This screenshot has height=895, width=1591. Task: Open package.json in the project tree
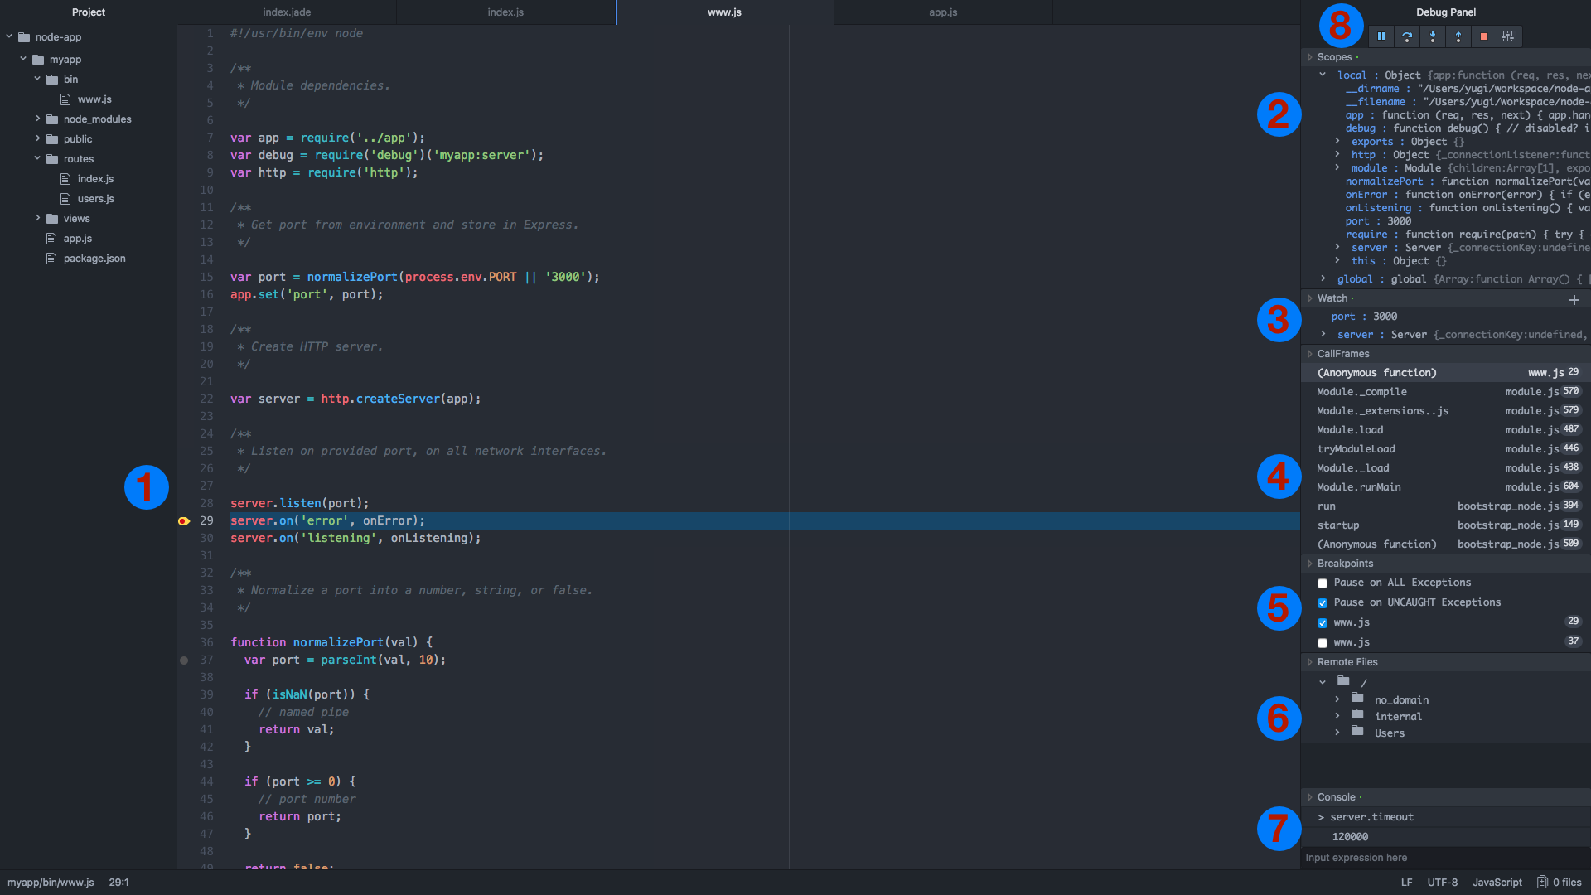94,259
